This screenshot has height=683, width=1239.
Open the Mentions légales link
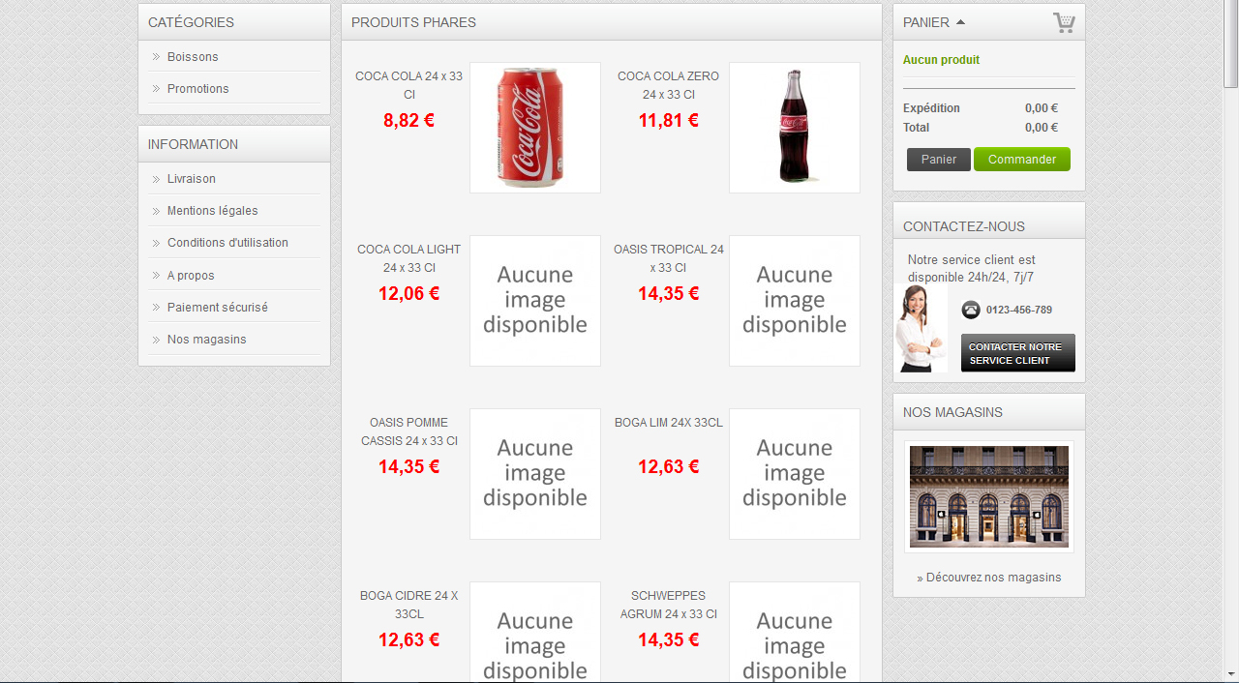213,211
